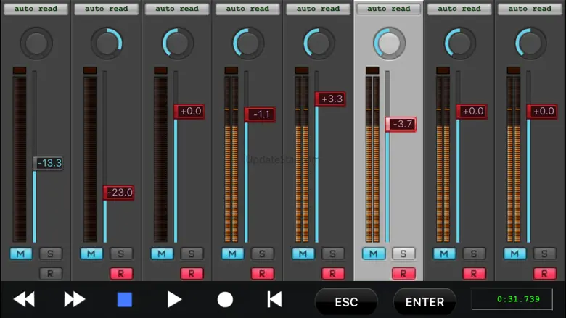Open the auto read menu above the -13.3 fader

coord(36,9)
